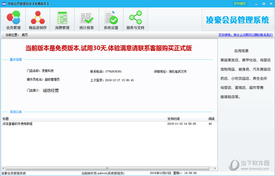Open 商品进销存 inventory module
Screen dimensions: 275x176
[38, 20]
